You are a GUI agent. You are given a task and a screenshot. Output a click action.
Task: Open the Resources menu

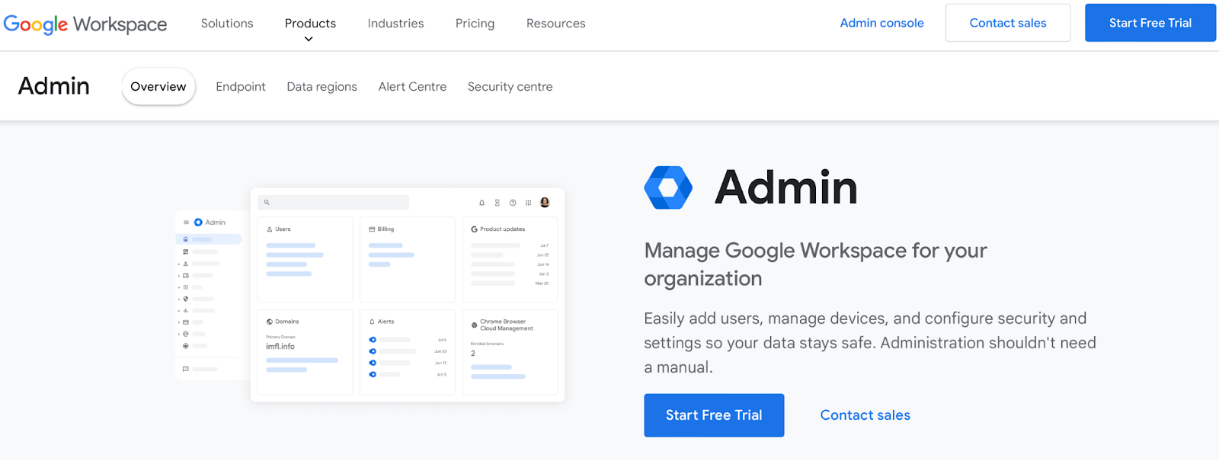pos(556,24)
